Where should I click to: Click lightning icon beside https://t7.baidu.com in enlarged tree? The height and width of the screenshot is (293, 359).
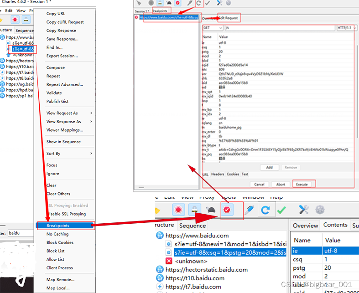[160, 286]
